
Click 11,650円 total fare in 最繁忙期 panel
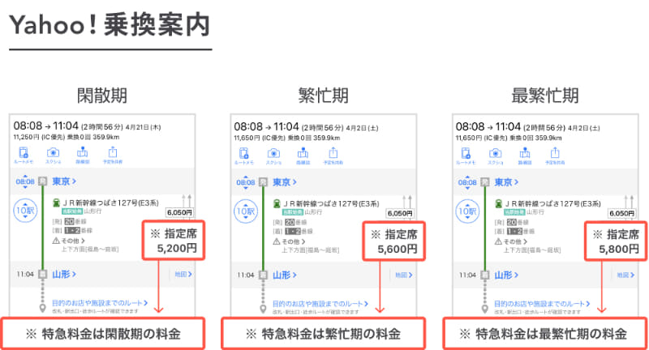[469, 138]
